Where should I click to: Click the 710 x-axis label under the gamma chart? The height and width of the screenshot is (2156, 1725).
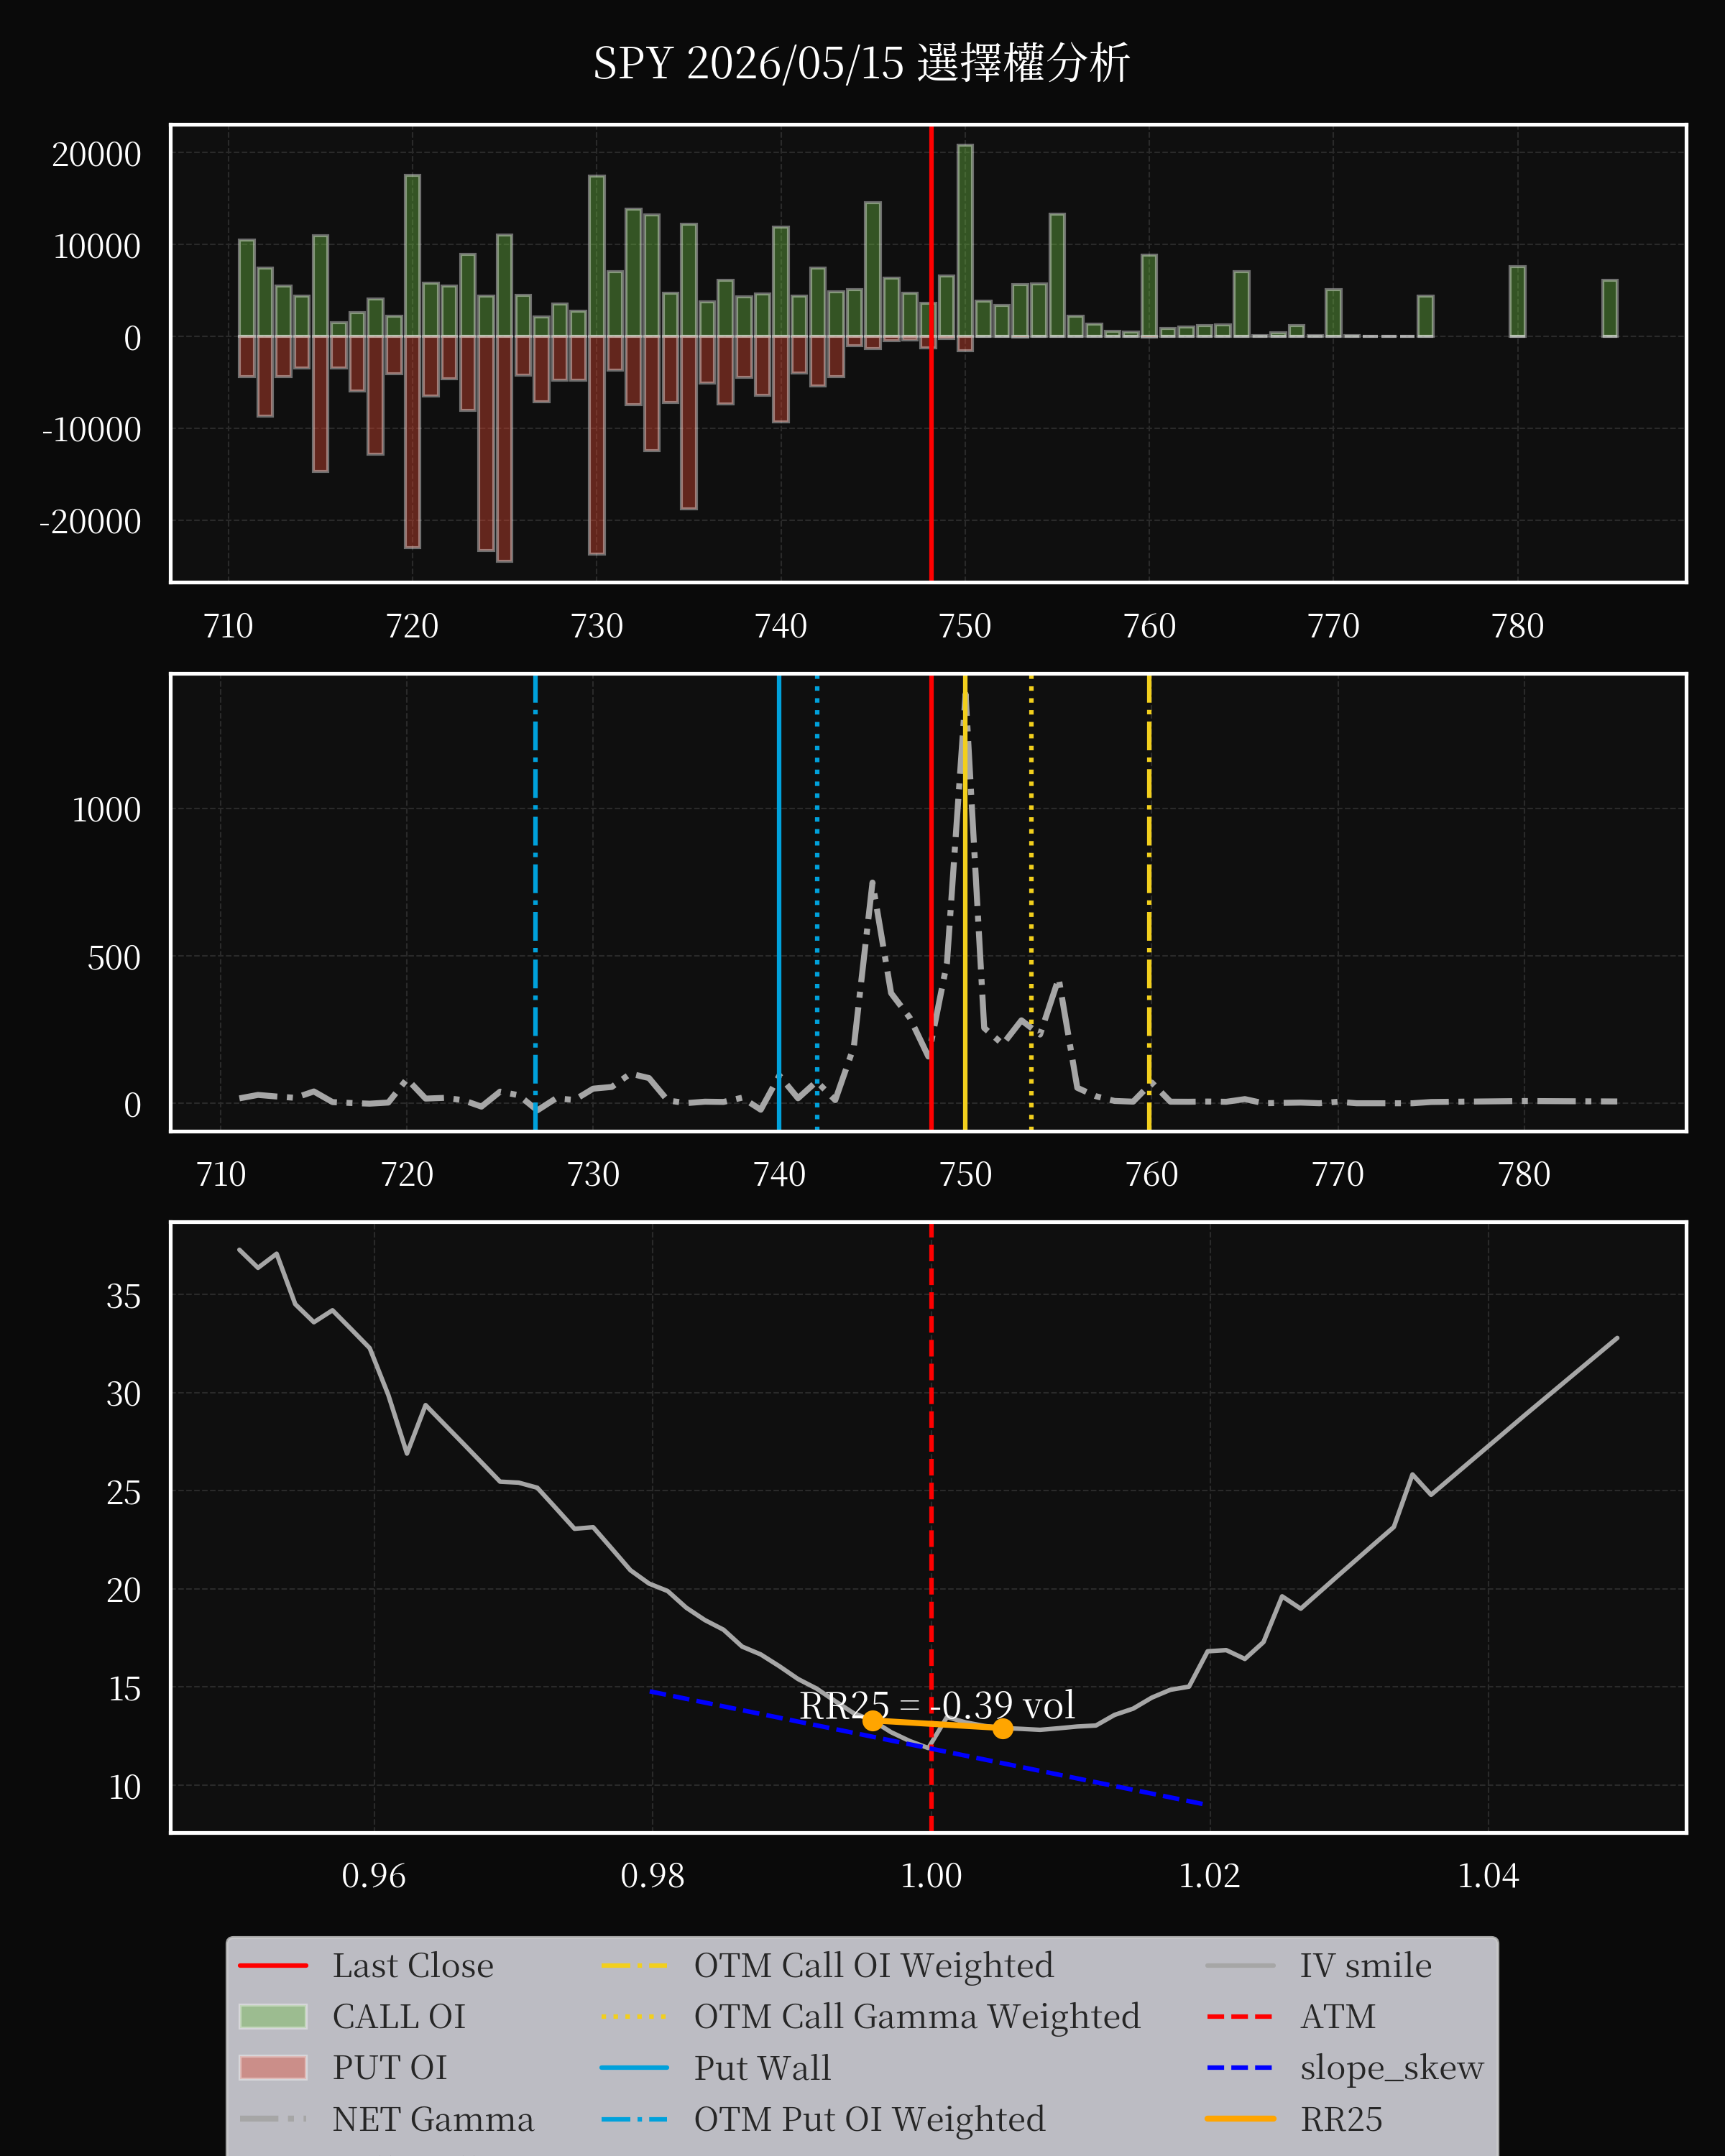[221, 1174]
